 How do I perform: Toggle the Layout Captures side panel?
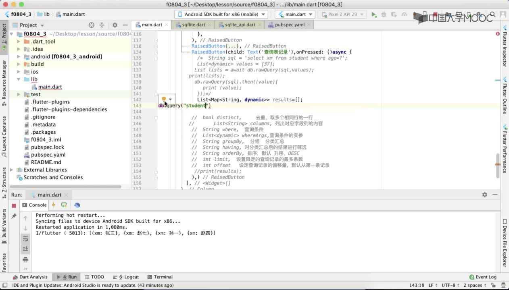point(4,136)
